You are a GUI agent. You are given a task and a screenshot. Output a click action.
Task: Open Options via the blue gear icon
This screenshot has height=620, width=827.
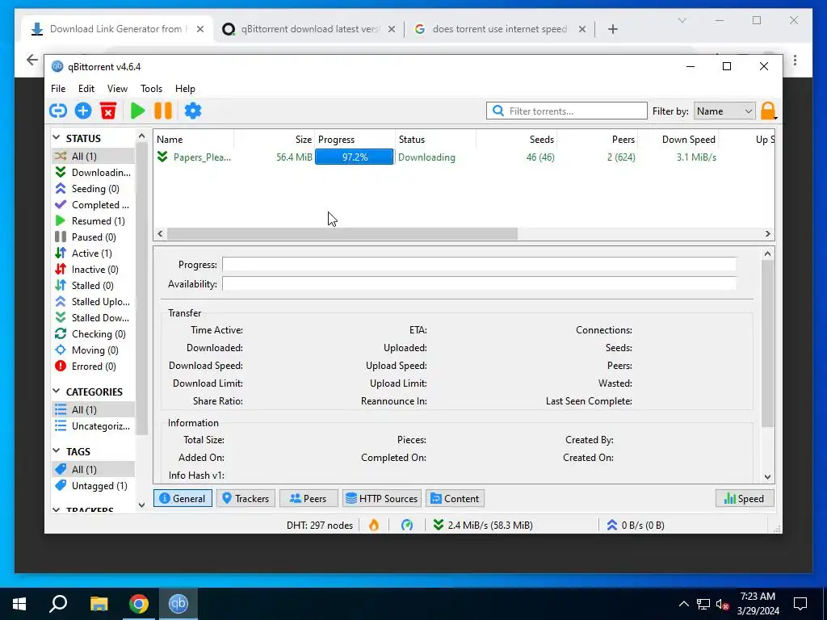193,111
